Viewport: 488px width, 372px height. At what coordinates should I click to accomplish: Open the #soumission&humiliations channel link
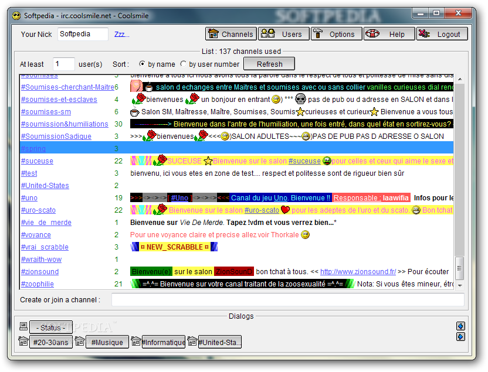click(65, 124)
